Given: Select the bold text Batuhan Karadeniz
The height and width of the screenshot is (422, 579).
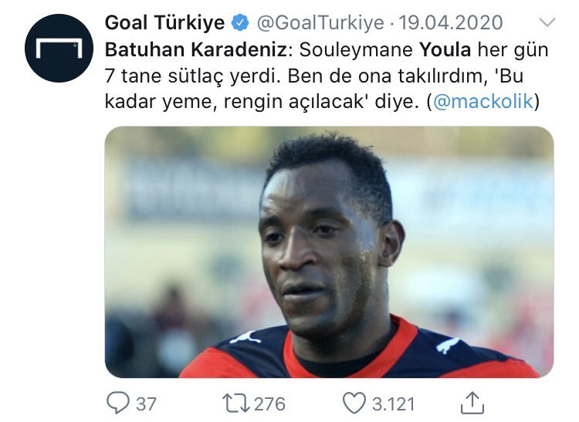Looking at the screenshot, I should (196, 50).
